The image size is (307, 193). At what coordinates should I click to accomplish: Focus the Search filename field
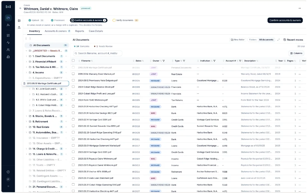click(x=98, y=53)
